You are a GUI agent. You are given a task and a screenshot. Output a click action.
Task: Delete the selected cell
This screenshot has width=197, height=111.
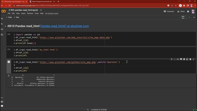coord(190,59)
